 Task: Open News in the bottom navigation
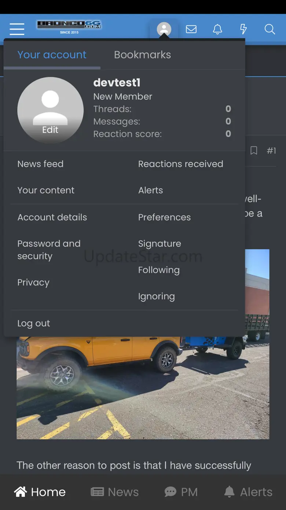pyautogui.click(x=114, y=492)
